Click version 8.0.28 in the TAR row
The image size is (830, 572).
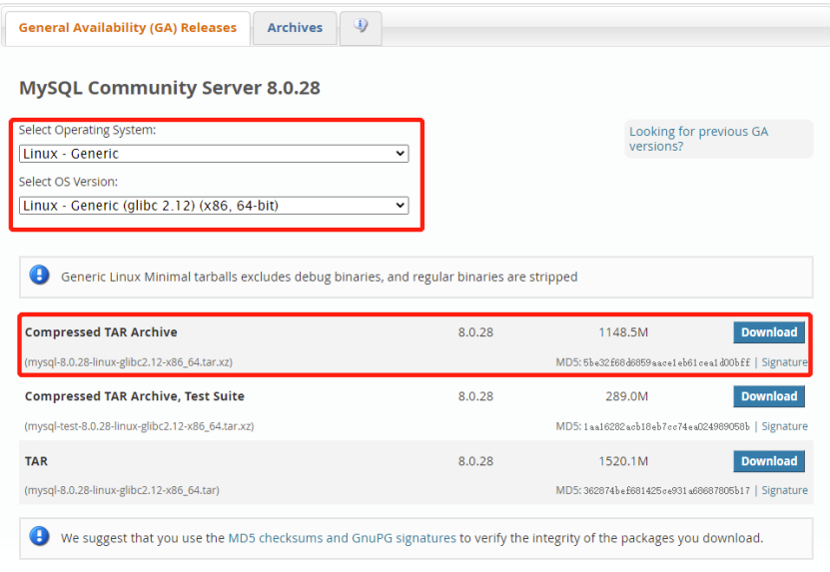(475, 461)
